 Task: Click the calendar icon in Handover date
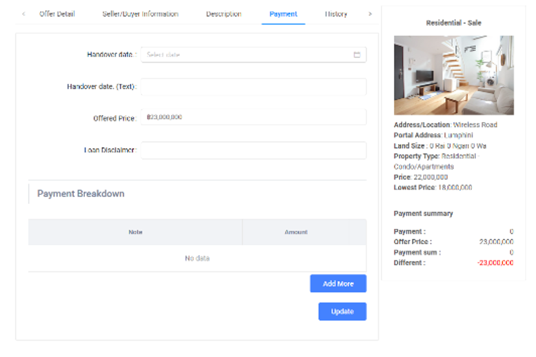(x=357, y=54)
